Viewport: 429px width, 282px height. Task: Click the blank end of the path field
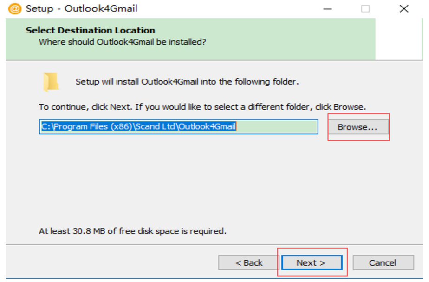click(279, 126)
